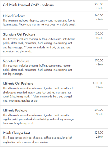Open the Ultimate Pedicure listing
Image resolution: width=108 pixels, height=147 pixels.
pos(15,111)
